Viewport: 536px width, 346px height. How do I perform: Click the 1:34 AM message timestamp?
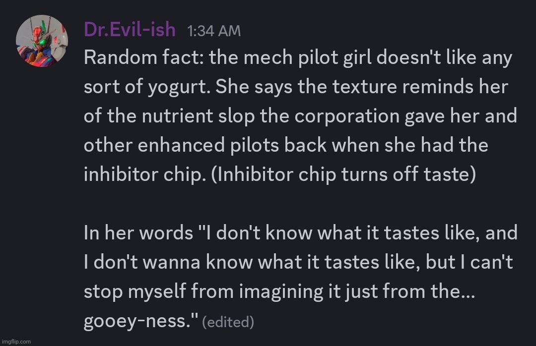[x=214, y=31]
